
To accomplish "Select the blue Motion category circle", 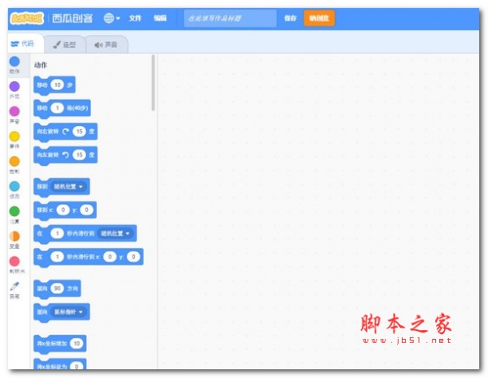I will [15, 61].
